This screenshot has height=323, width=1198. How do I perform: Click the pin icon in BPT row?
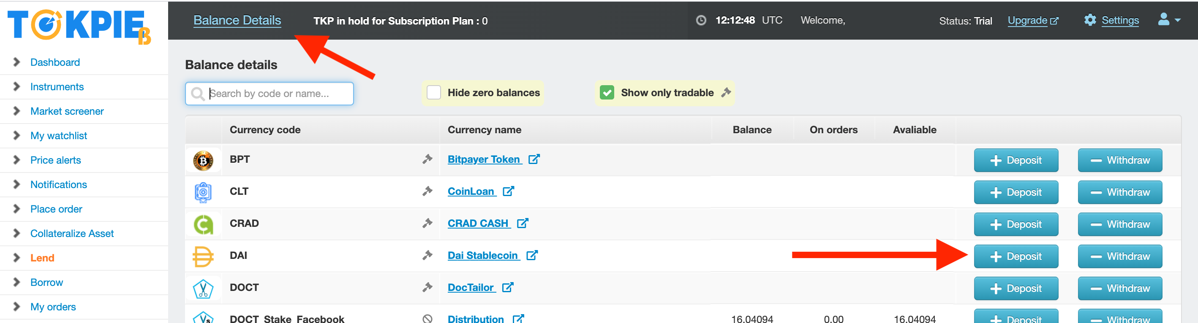(x=427, y=159)
